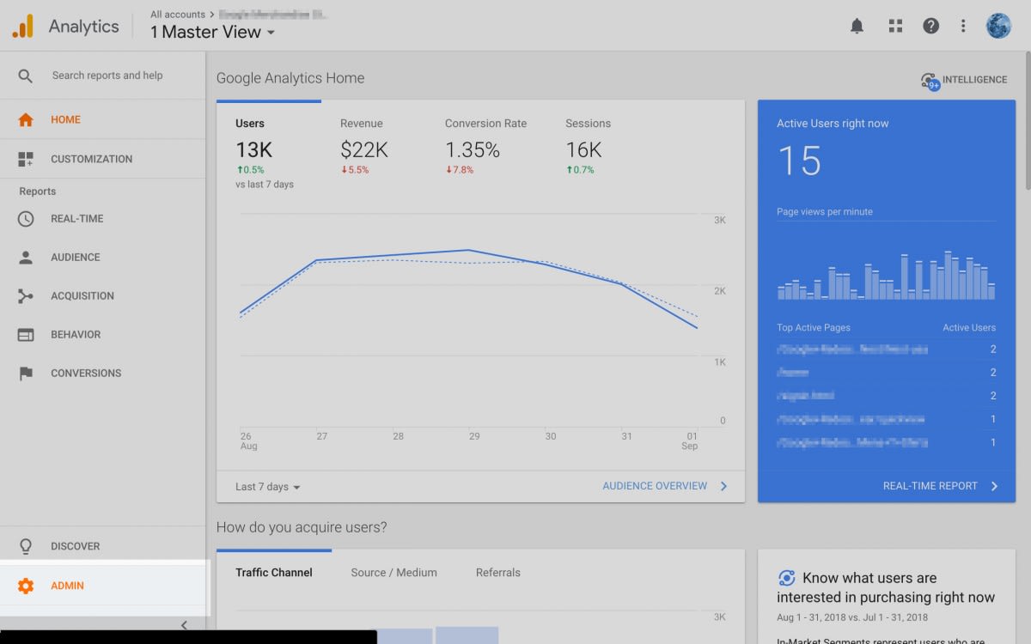Click the Google Analytics logo

[x=22, y=27]
